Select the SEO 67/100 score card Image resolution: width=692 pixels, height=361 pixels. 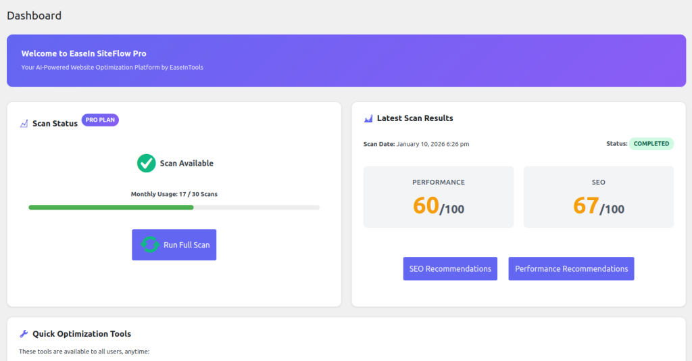[599, 197]
